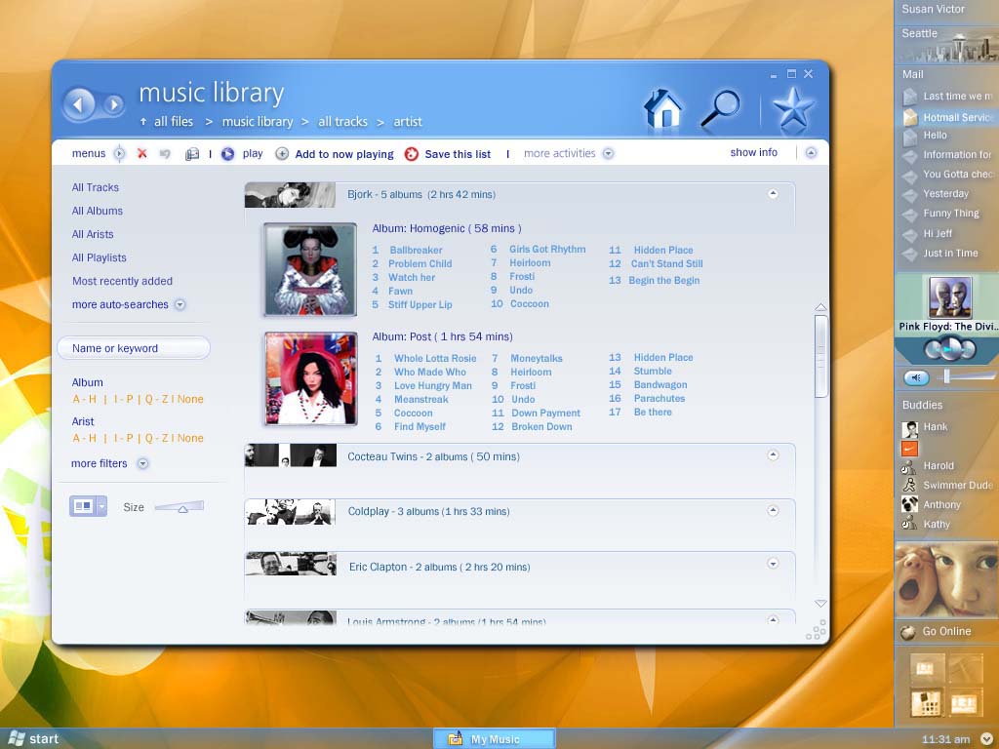This screenshot has width=999, height=749.
Task: Expand the more filters dropdown
Action: tap(143, 463)
